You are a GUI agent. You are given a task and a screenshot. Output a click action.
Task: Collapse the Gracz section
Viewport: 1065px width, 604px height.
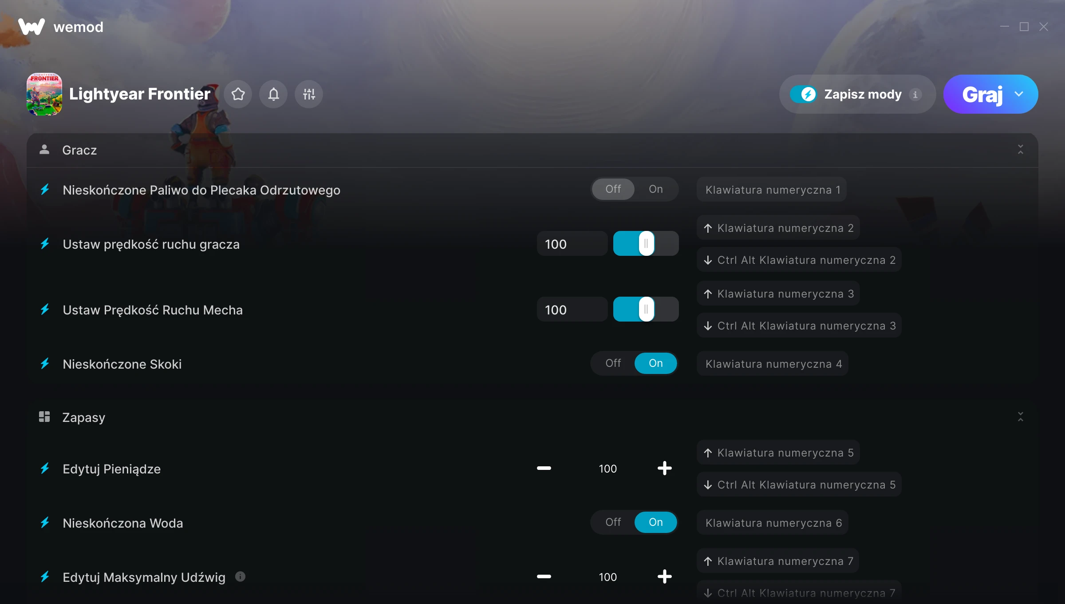(1020, 150)
